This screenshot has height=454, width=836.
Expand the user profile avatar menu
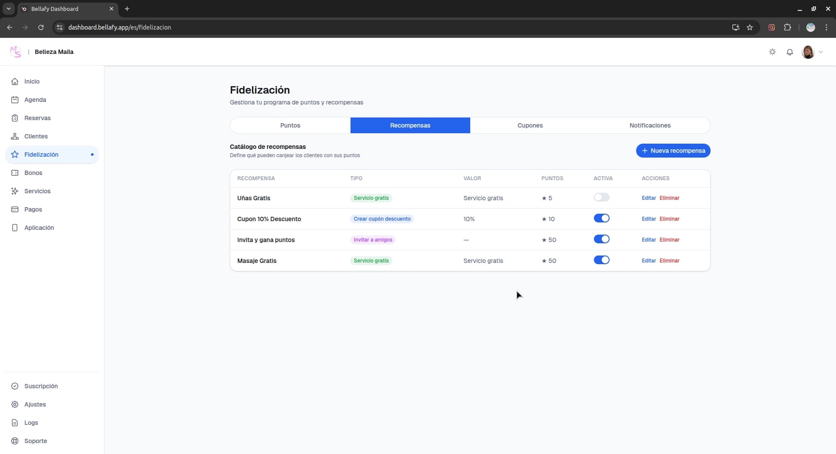(812, 52)
